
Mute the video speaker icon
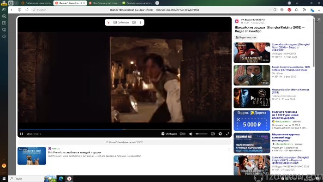pyautogui.click(x=191, y=134)
